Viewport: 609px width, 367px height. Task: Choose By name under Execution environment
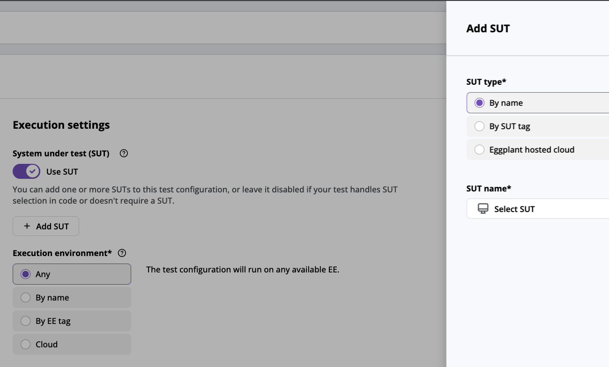[x=26, y=297]
